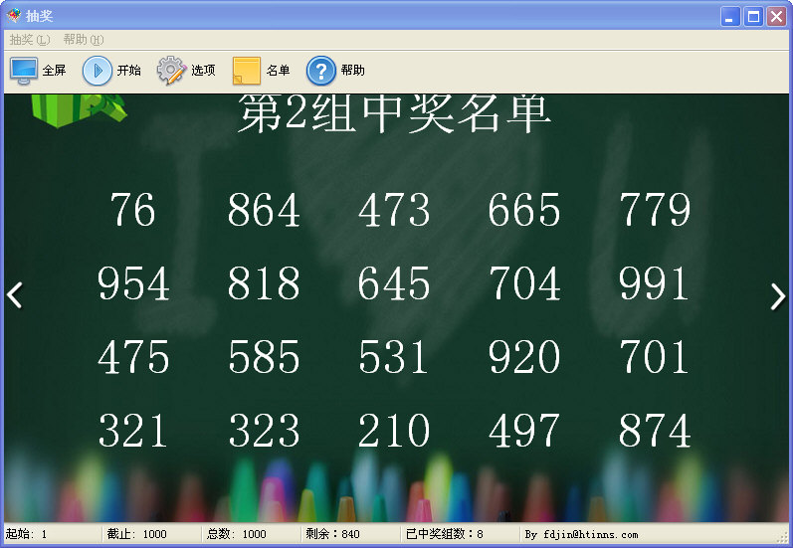Click the full-screen monitor icon
Screen dimensions: 793x548
(x=23, y=71)
